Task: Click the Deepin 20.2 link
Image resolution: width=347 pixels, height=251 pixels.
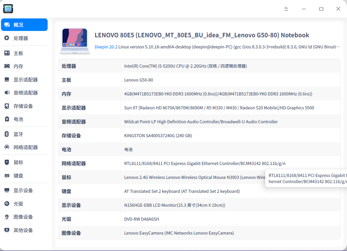Action: tap(106, 47)
